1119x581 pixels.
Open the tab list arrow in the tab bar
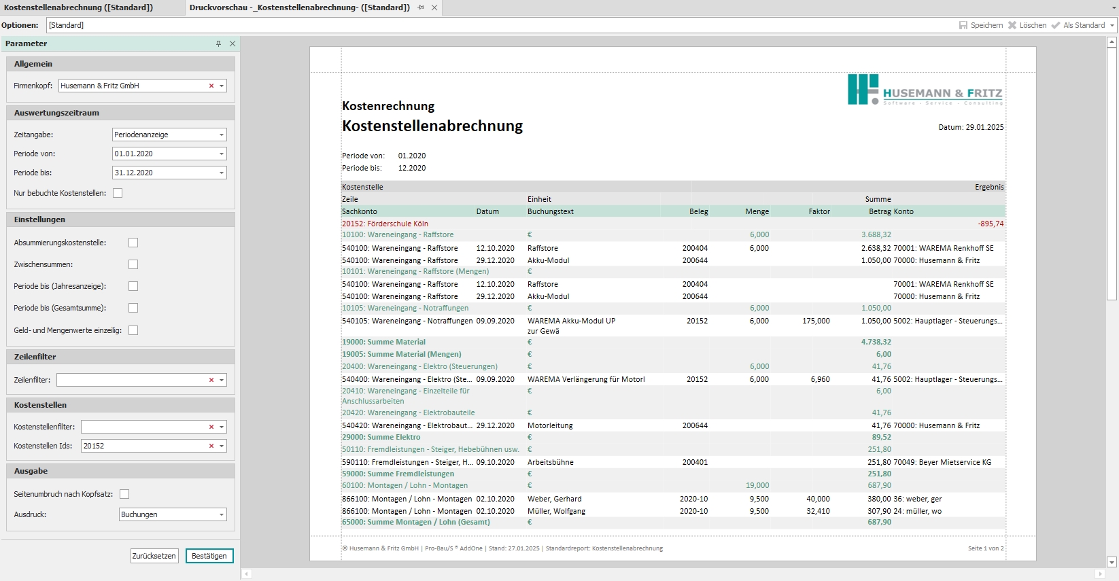coord(1112,8)
